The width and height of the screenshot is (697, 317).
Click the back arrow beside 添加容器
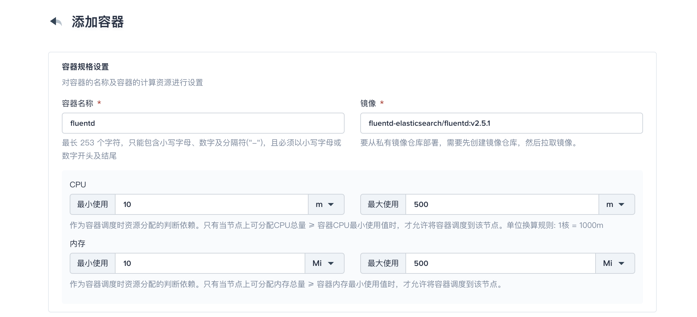point(56,22)
